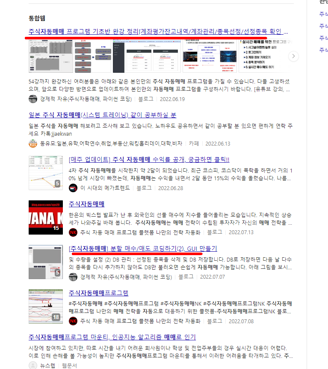
Task: Open 경제적 자유 blog name dated 2022.07.07
Action: [126, 277]
